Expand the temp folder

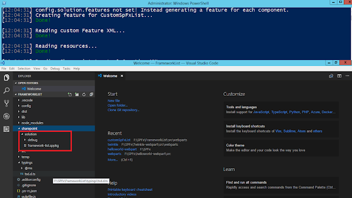pyautogui.click(x=54, y=157)
